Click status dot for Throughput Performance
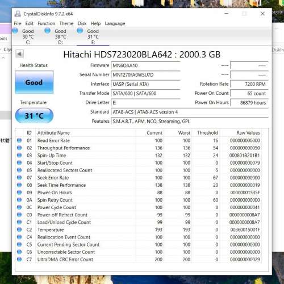 click(x=19, y=148)
